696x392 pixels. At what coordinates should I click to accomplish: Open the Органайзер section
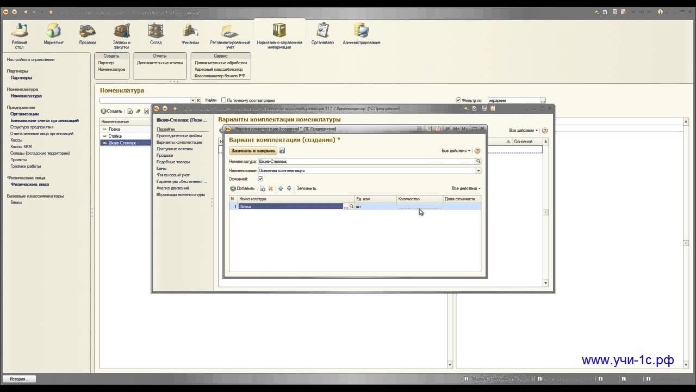322,34
